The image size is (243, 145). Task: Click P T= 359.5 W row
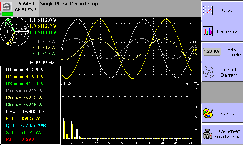click(23, 118)
